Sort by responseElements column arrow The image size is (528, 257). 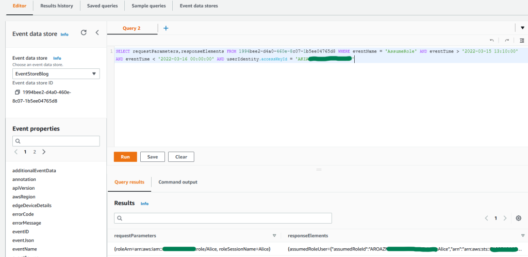pyautogui.click(x=523, y=235)
